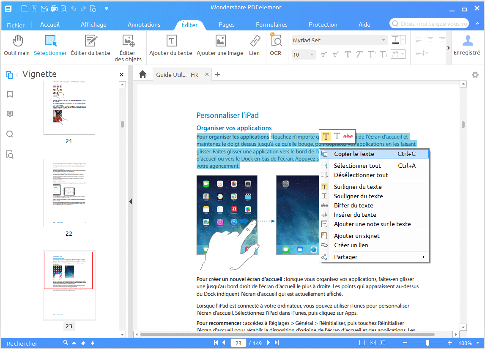Click the print icon in title bar
This screenshot has width=485, height=349.
54,8
